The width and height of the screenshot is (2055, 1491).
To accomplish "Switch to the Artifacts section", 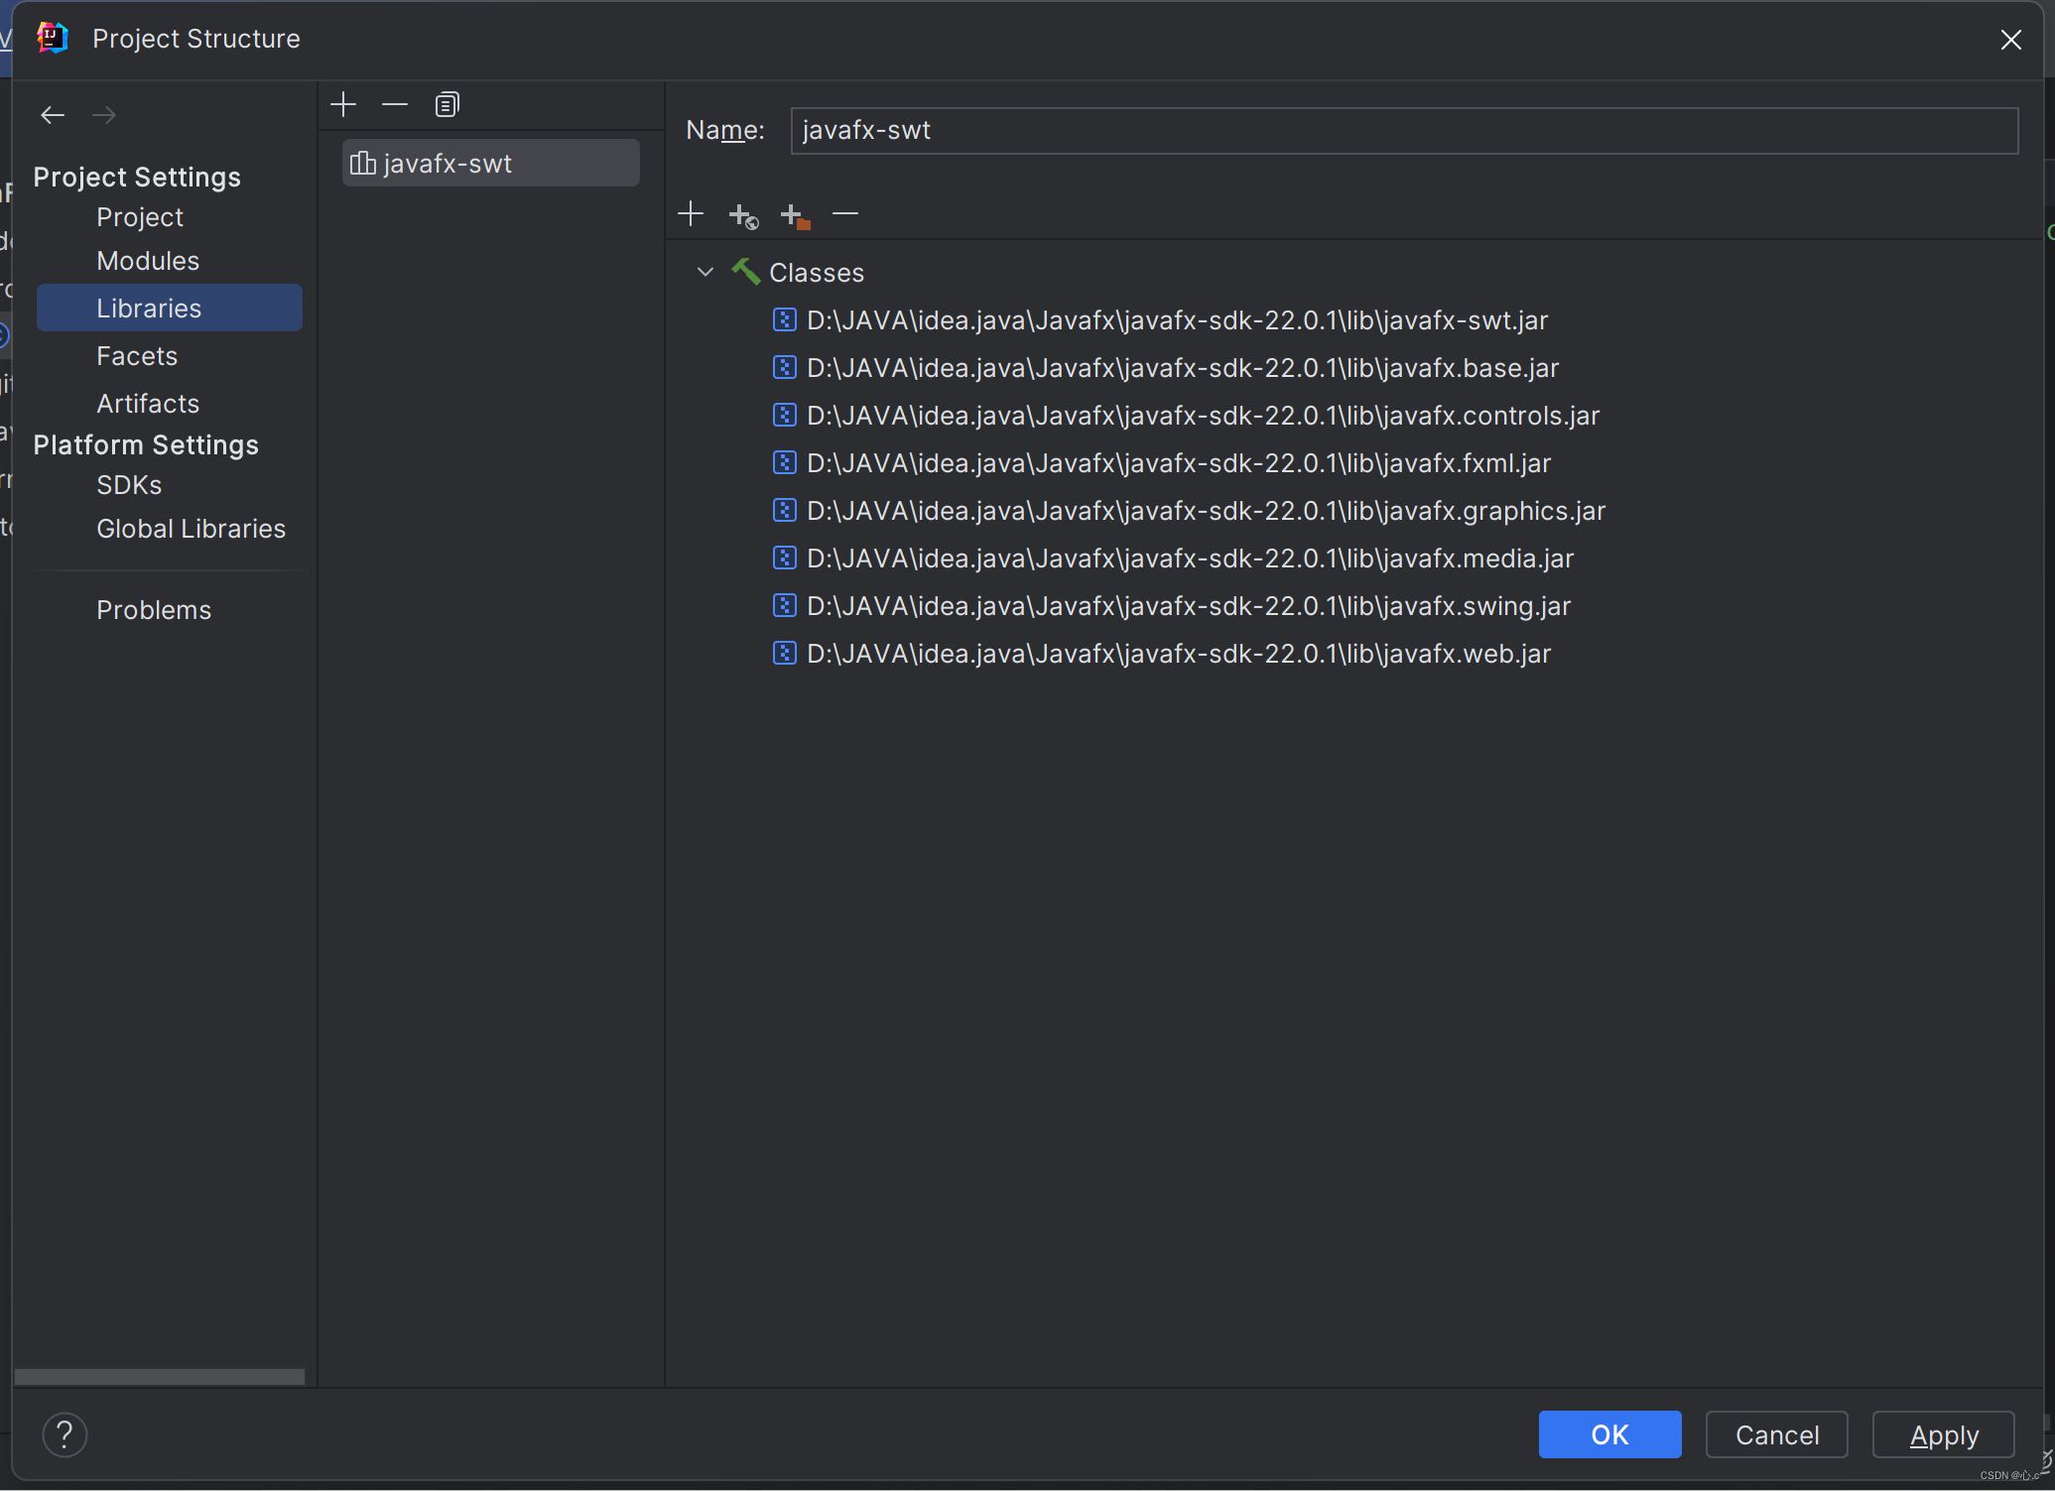I will click(x=148, y=404).
